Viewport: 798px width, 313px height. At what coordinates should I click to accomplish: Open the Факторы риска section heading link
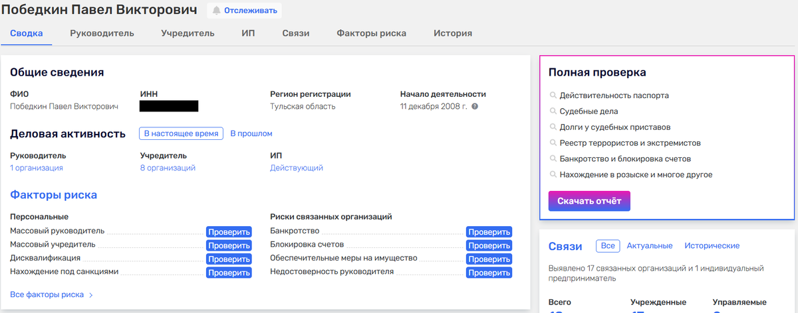(54, 195)
